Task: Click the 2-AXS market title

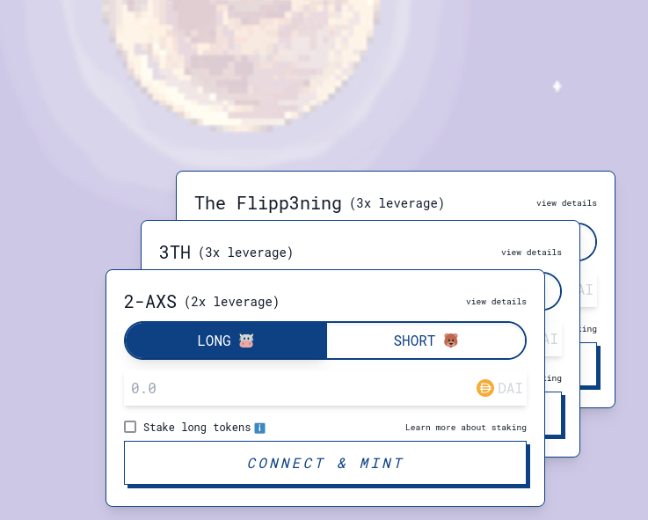Action: (150, 302)
